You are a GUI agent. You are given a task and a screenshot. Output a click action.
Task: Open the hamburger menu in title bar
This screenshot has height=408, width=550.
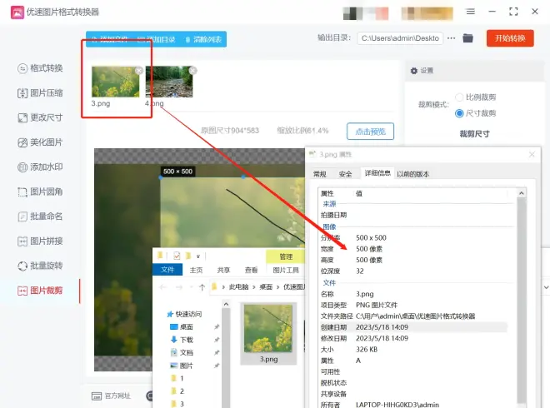click(470, 12)
